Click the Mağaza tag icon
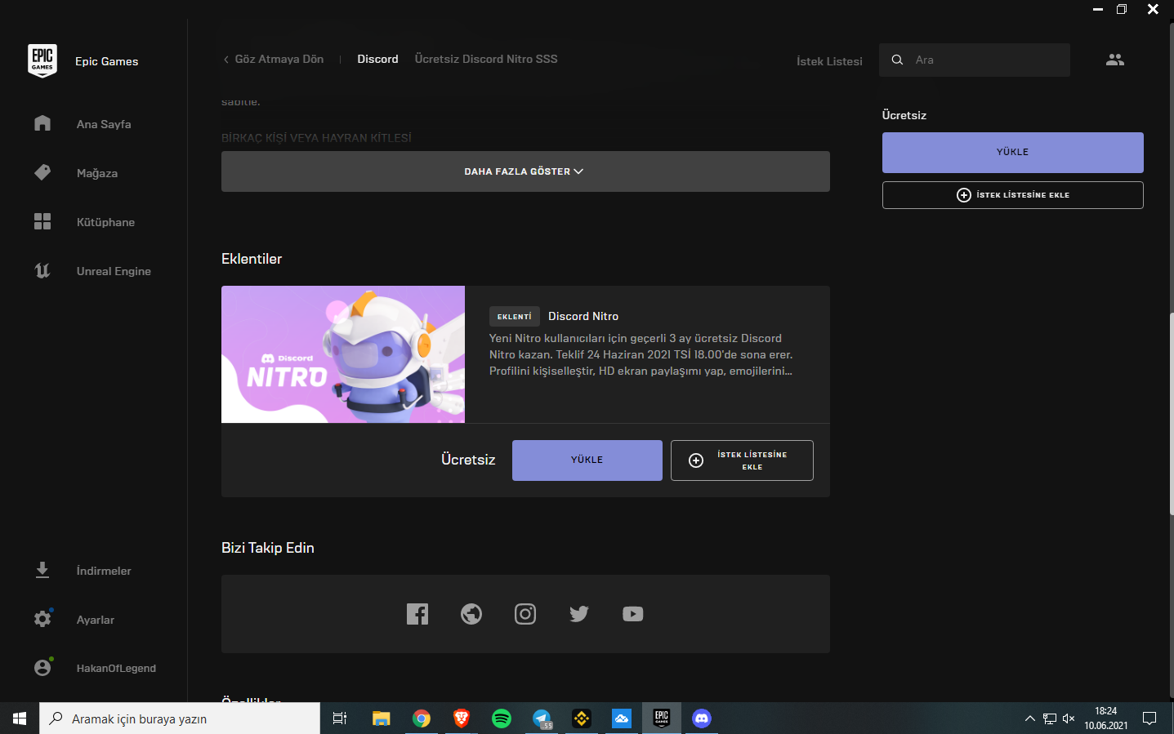This screenshot has width=1174, height=734. point(42,172)
